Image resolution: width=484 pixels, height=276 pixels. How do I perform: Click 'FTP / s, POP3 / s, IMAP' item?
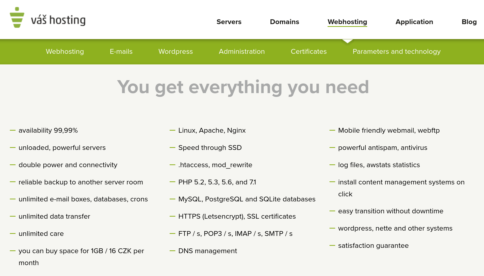[235, 234]
